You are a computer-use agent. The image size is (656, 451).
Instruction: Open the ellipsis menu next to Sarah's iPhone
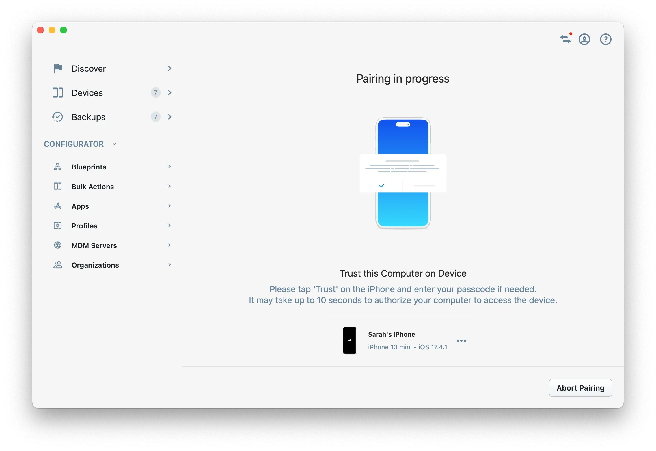(x=461, y=341)
